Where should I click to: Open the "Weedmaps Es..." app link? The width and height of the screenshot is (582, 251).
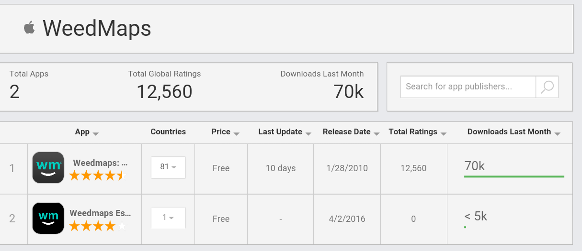point(100,213)
